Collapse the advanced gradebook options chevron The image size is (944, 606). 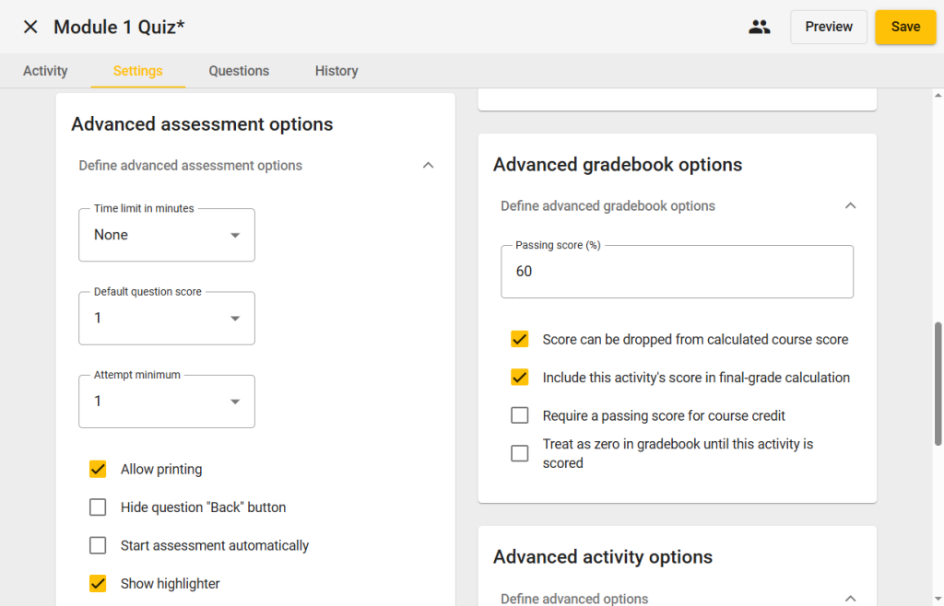(x=850, y=206)
